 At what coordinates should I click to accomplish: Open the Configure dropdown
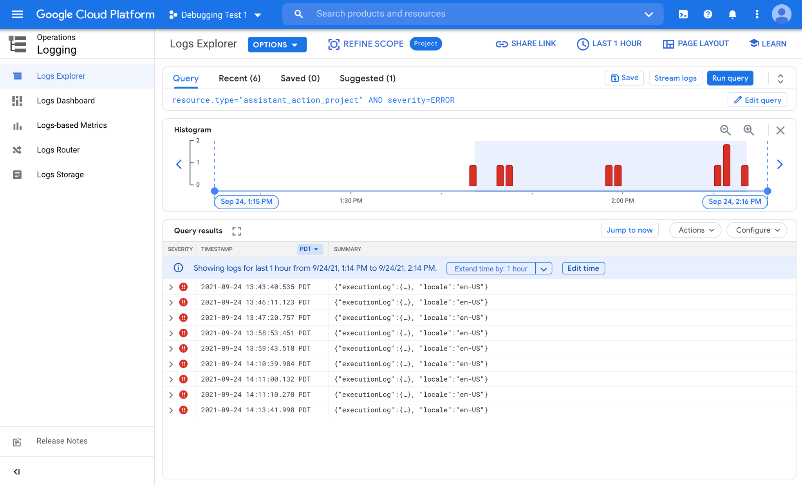(757, 230)
